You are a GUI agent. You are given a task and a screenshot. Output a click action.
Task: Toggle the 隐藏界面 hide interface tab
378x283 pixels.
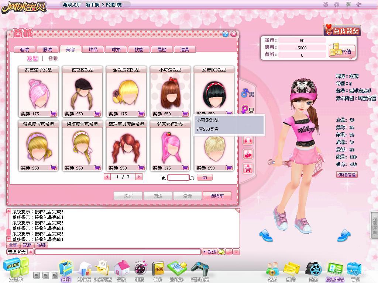click(374, 225)
